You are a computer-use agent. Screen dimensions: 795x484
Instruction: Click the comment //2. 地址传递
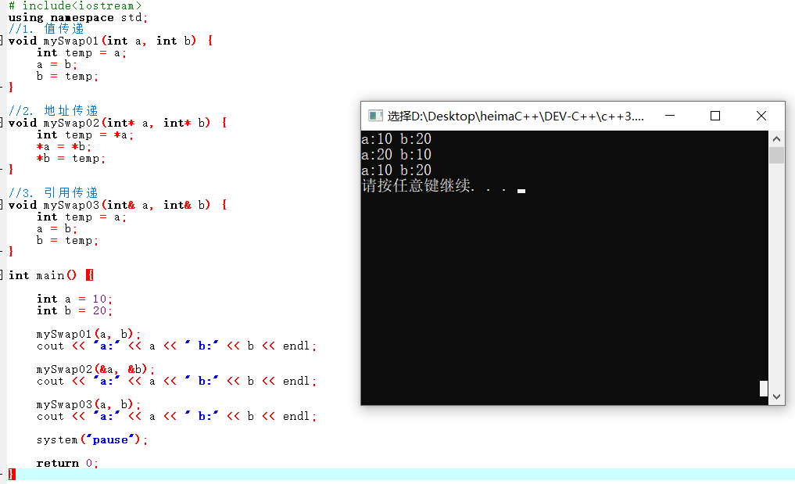coord(53,110)
